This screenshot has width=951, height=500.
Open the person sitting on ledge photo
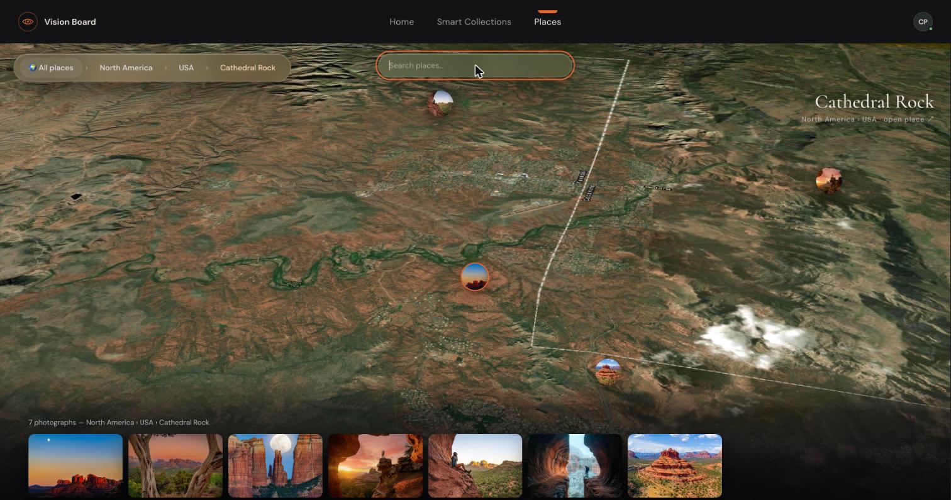[475, 465]
